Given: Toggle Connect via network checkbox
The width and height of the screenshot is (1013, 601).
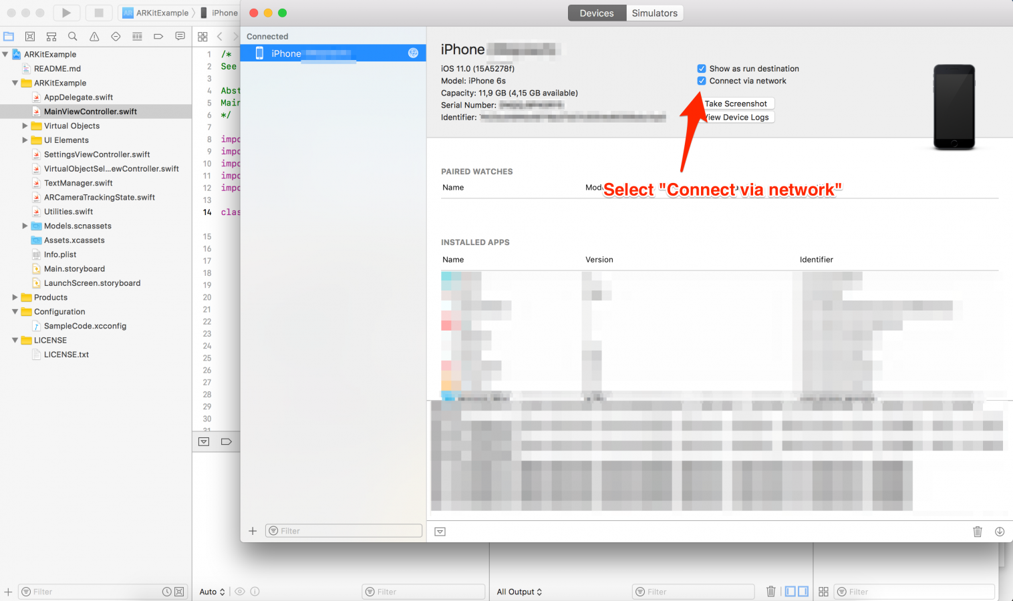Looking at the screenshot, I should click(x=702, y=81).
